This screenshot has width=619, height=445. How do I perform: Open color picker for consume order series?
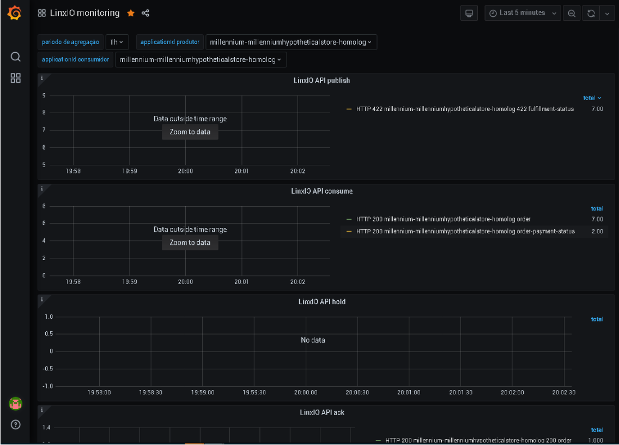click(349, 219)
